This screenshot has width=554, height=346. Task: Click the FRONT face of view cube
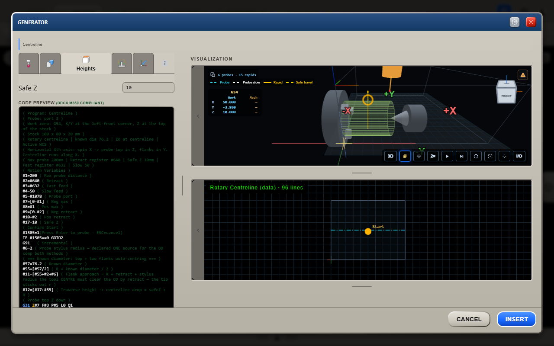click(506, 96)
